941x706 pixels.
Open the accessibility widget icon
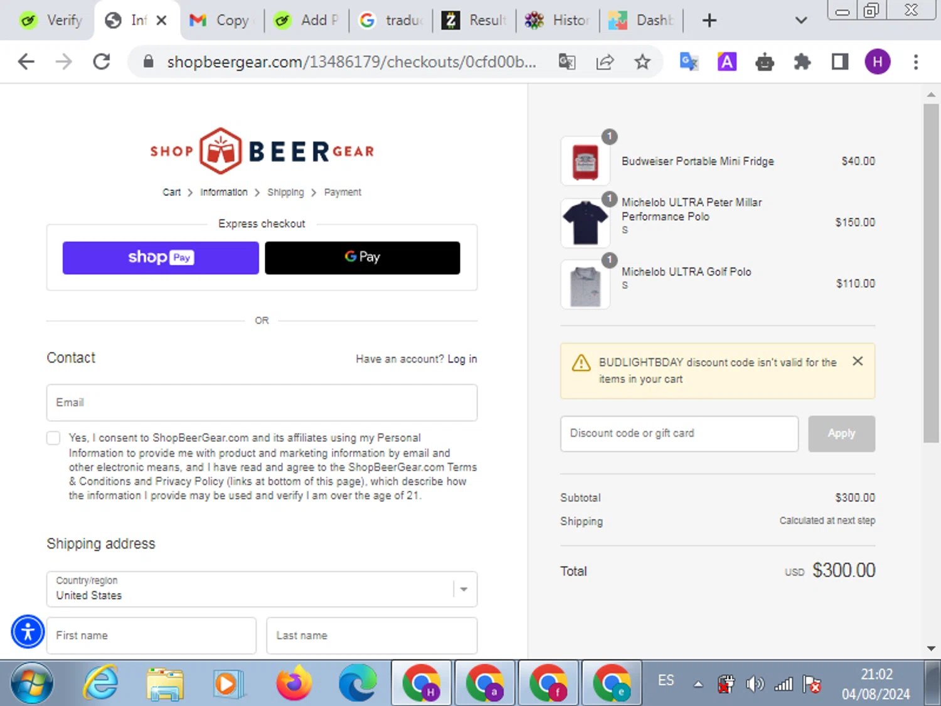point(28,632)
